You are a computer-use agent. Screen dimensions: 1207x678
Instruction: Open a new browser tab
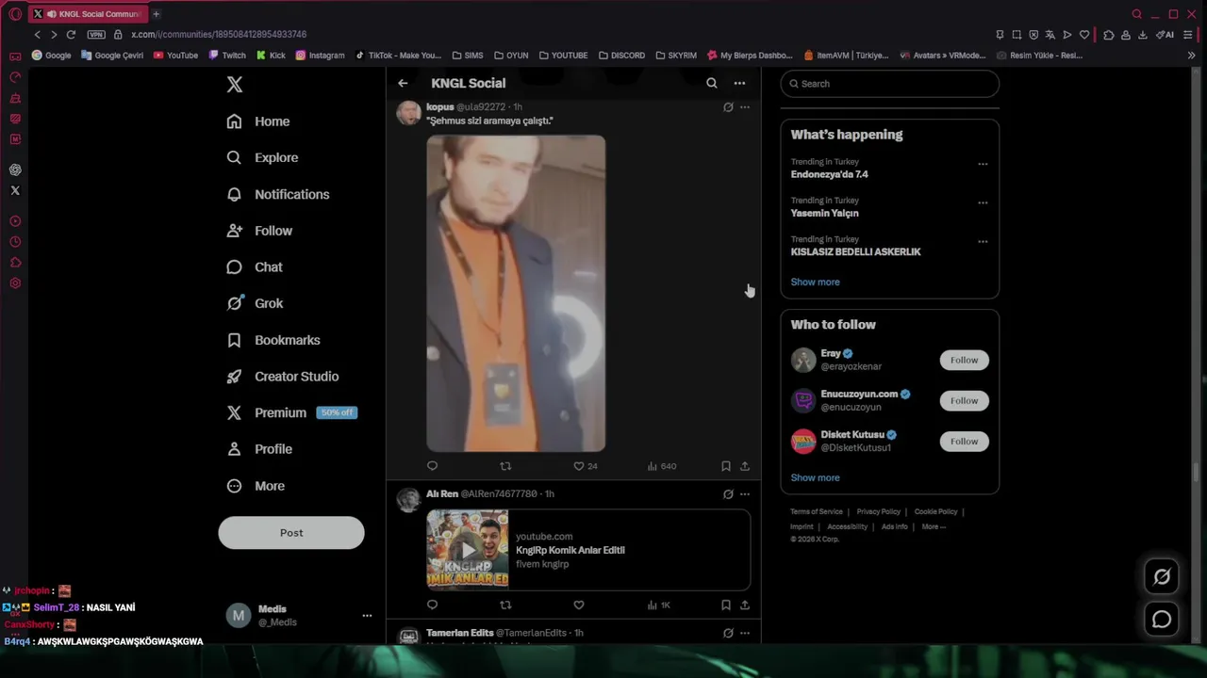point(156,14)
